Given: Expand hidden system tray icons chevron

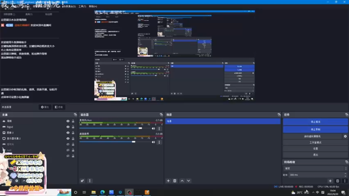Looking at the screenshot, I should pyautogui.click(x=313, y=193).
